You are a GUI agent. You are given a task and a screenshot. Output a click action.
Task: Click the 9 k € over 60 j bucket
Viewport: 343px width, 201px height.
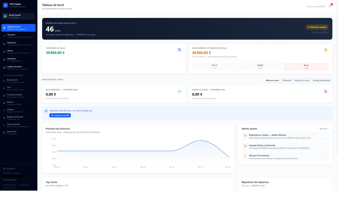[x=306, y=67]
